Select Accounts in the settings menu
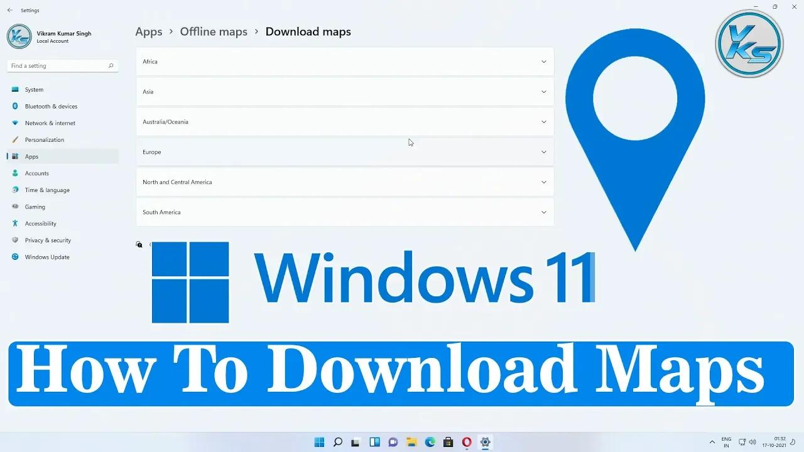Viewport: 804px width, 452px height. [x=36, y=173]
